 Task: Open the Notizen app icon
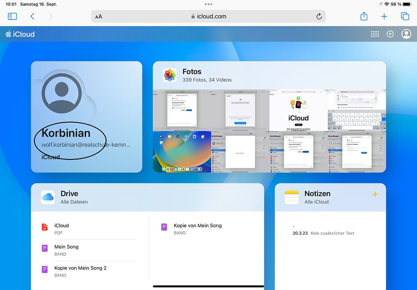[x=292, y=197]
